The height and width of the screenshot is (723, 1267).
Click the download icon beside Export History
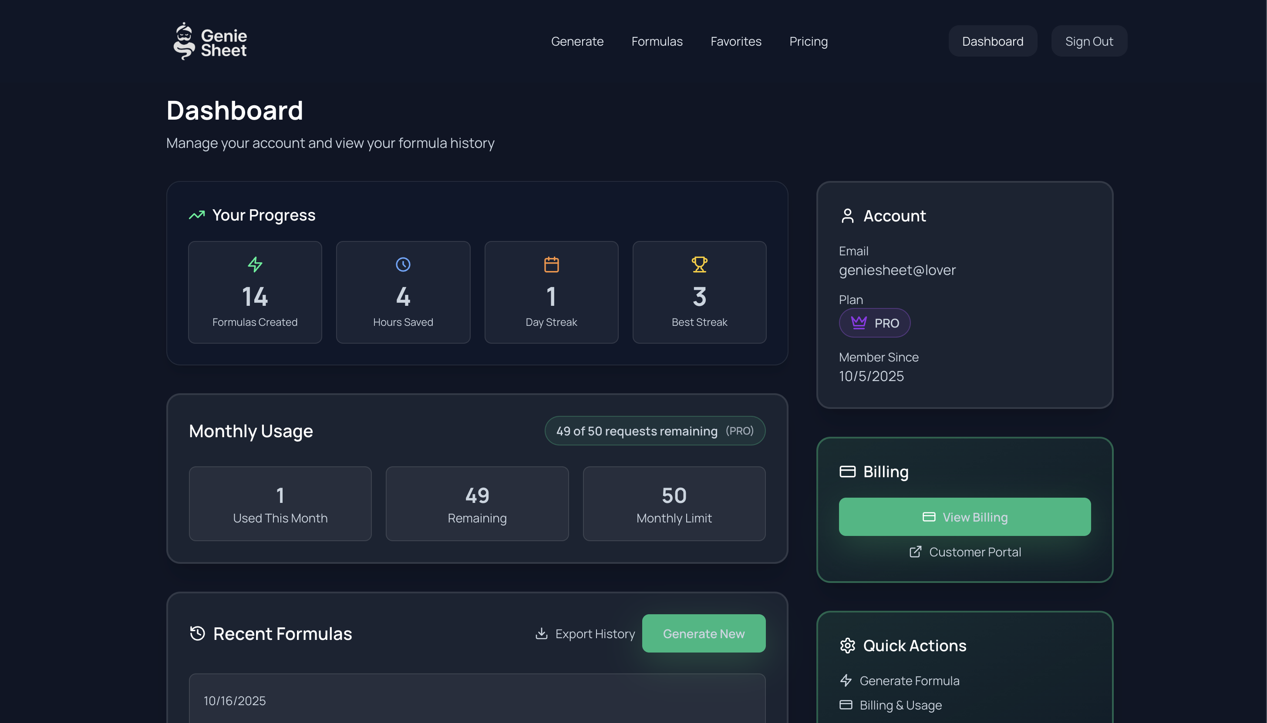[x=541, y=634]
